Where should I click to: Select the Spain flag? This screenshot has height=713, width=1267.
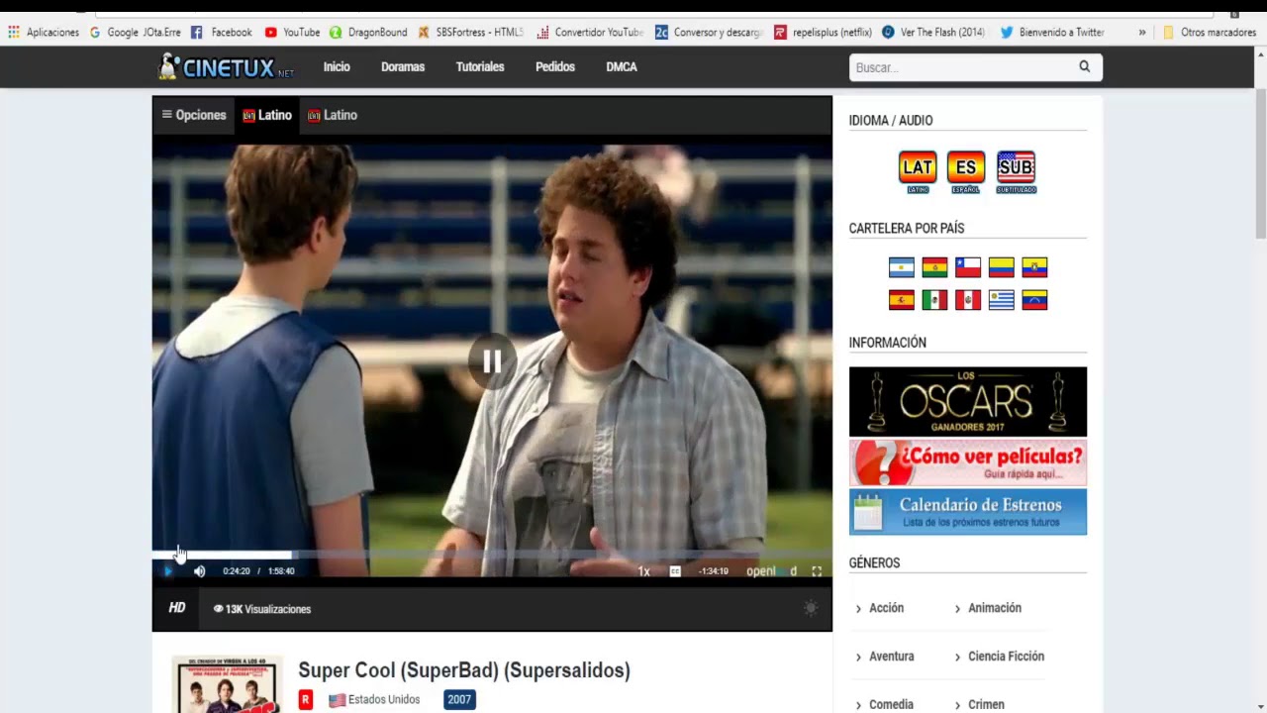tap(902, 300)
